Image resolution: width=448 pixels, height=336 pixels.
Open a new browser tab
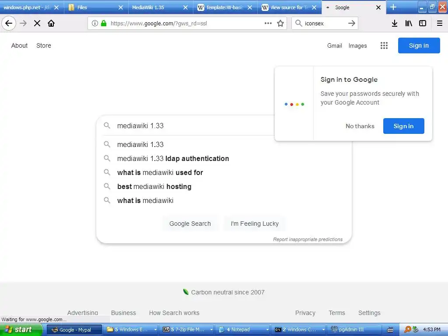393,7
